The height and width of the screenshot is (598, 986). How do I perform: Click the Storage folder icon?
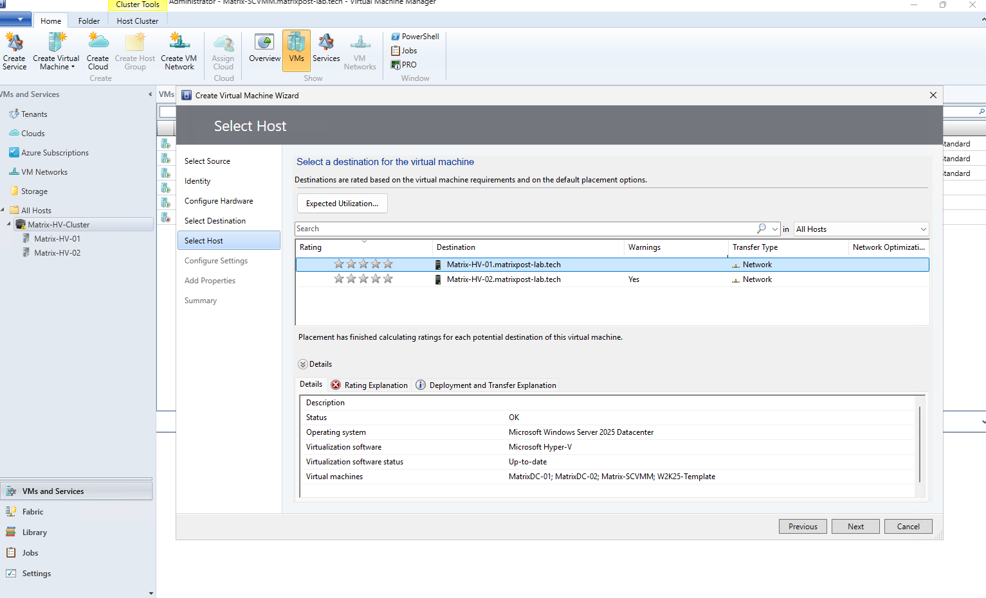point(14,191)
